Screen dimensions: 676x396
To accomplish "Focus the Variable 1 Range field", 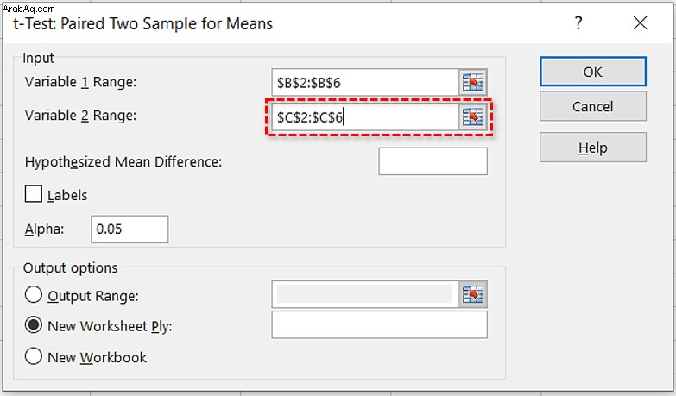I will (x=365, y=82).
